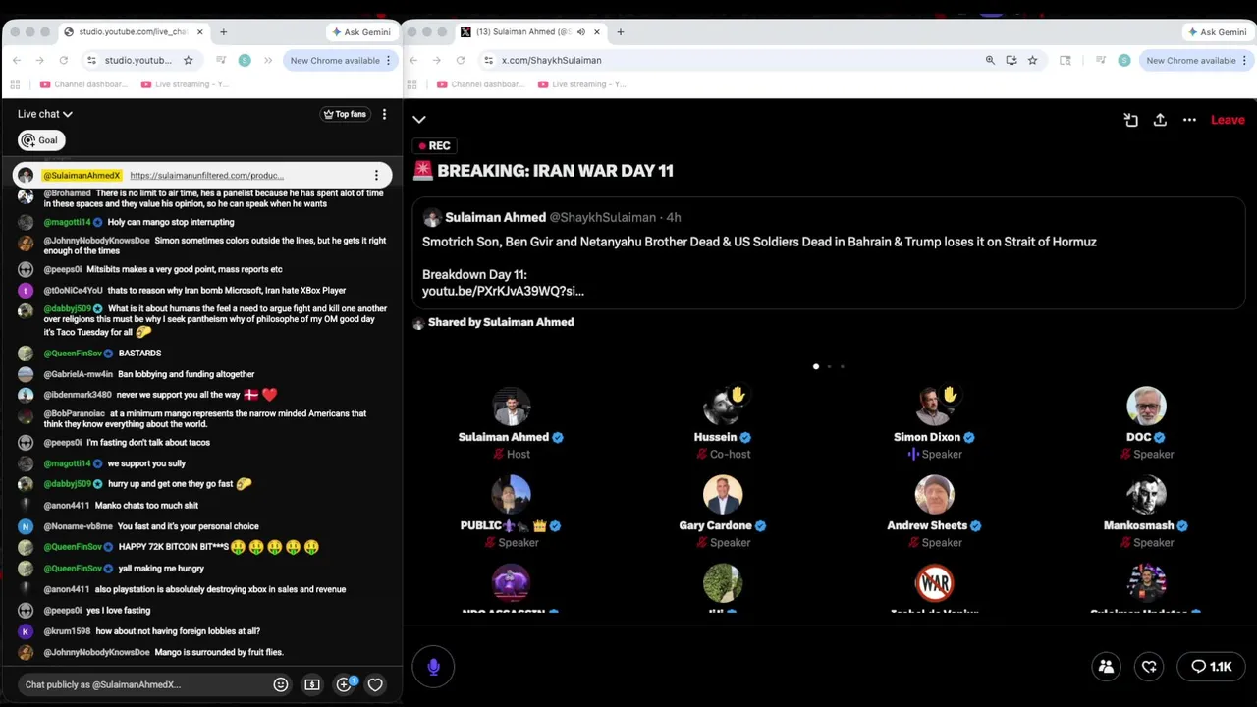Close the studio.youtube.com tab

[200, 32]
